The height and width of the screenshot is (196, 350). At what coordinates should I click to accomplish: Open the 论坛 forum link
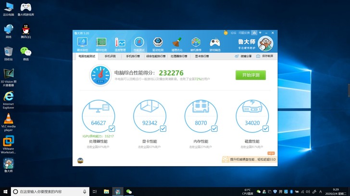233,33
